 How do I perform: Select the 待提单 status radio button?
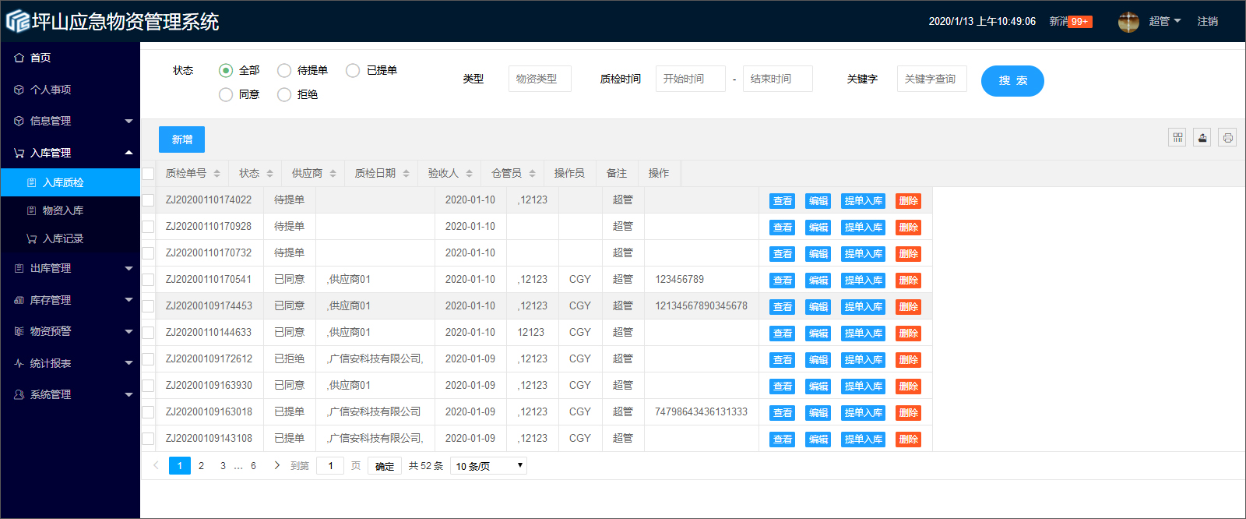point(284,70)
